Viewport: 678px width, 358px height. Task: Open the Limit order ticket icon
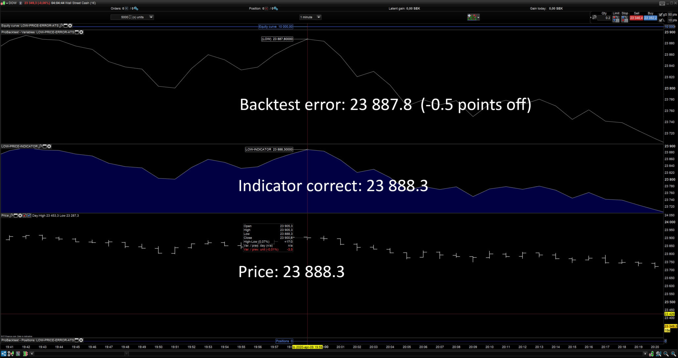tap(616, 19)
